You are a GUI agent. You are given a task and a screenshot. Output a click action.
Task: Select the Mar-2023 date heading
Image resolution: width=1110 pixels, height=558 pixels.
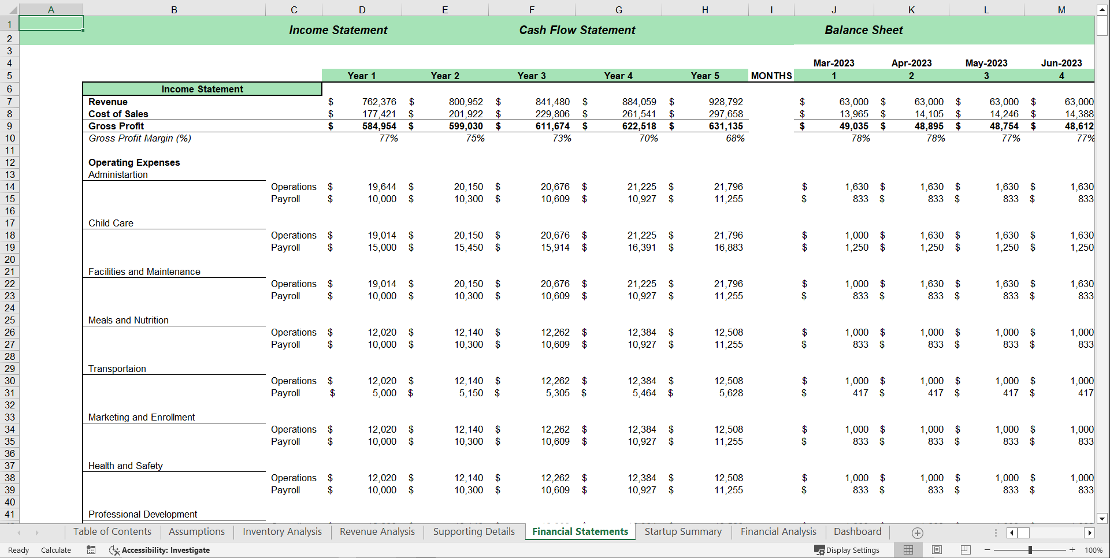click(x=834, y=63)
